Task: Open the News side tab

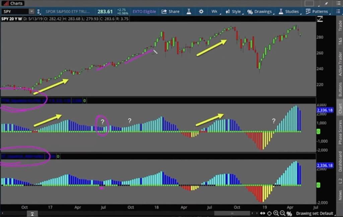Action: [340, 195]
